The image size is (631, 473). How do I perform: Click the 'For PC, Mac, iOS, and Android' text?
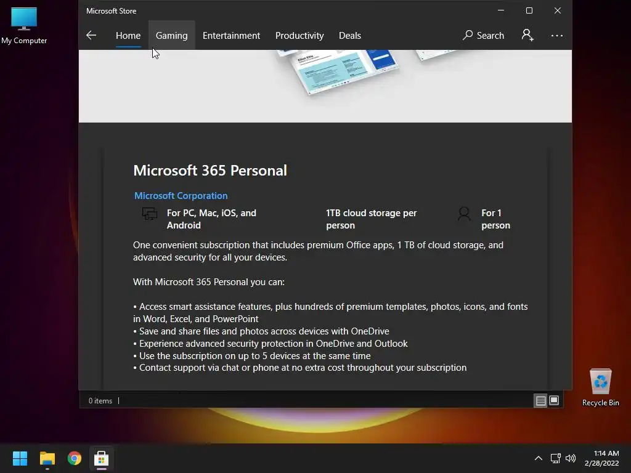point(212,219)
